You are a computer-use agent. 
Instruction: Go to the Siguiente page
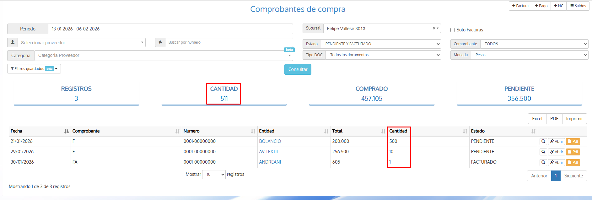coord(573,176)
